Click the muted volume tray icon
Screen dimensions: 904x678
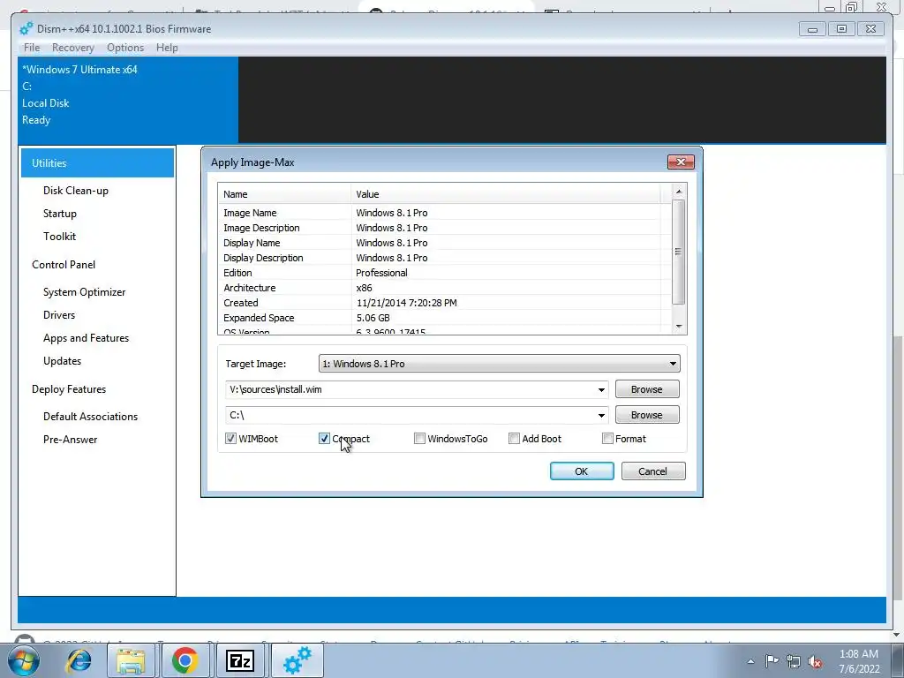point(815,661)
